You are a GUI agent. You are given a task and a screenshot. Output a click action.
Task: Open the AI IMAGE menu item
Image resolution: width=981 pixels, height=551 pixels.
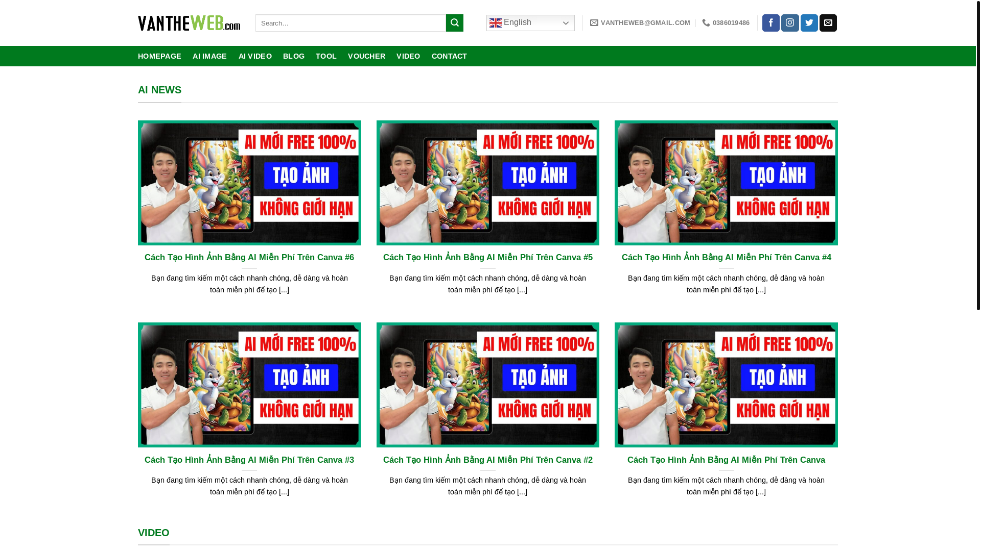point(209,56)
